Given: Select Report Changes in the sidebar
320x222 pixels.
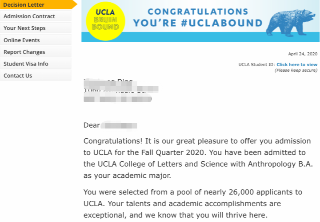Looking at the screenshot, I should point(36,52).
